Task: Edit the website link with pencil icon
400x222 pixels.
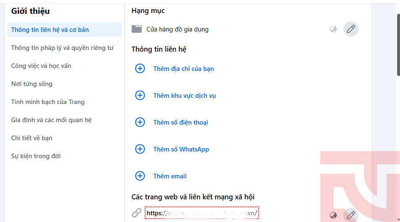Action: pyautogui.click(x=351, y=215)
